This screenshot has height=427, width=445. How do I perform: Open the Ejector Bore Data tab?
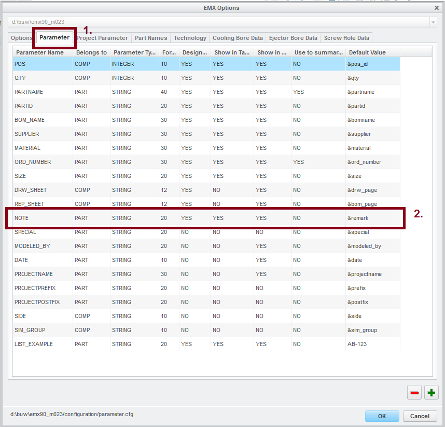click(x=293, y=38)
